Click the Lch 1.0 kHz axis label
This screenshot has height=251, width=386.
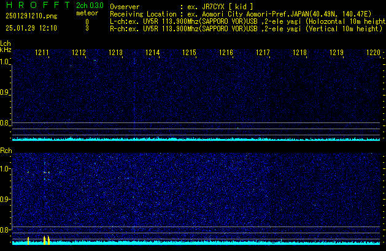pos(4,62)
